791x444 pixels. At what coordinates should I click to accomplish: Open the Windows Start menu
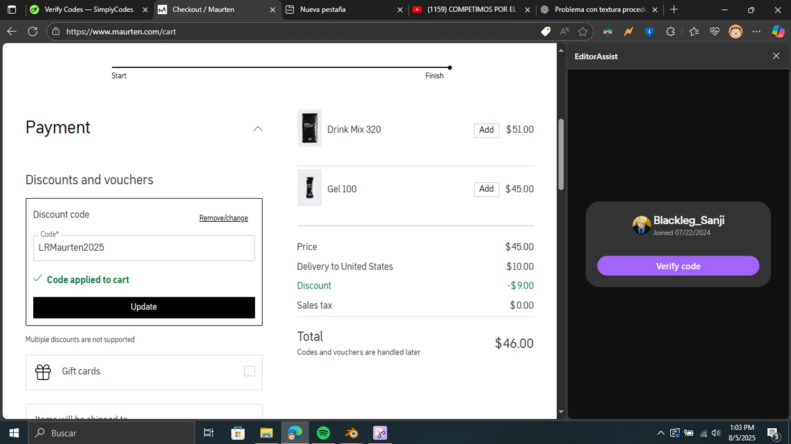(x=14, y=433)
